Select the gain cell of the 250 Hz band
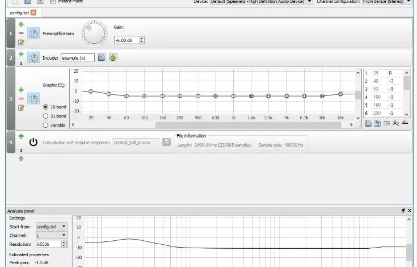 pyautogui.click(x=395, y=113)
